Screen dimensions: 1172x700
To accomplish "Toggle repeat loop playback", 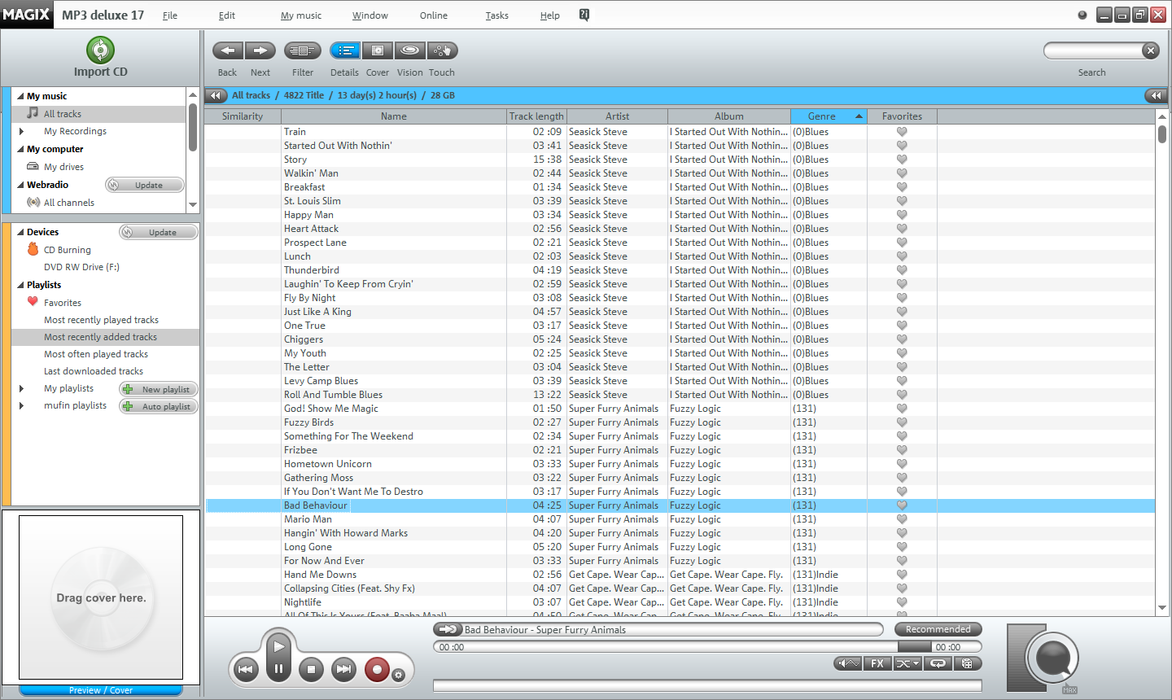I will (x=938, y=663).
